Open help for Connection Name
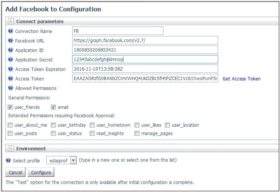The image size is (280, 192). tap(11, 31)
